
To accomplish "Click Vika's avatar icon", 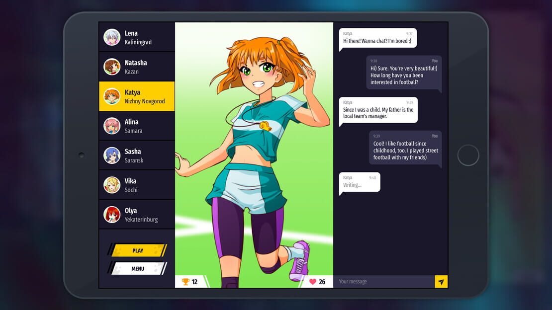I will [x=112, y=185].
